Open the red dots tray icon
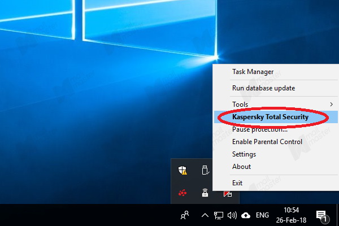339x226 pixels. [x=182, y=193]
